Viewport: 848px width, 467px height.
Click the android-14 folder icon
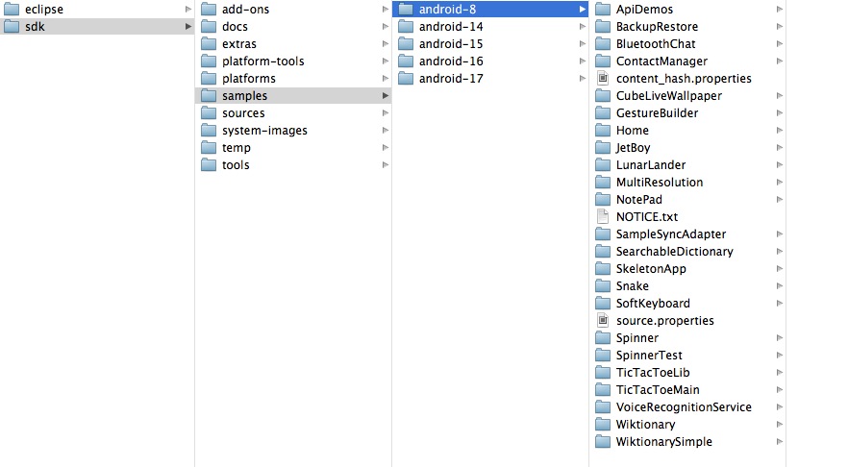click(x=406, y=27)
